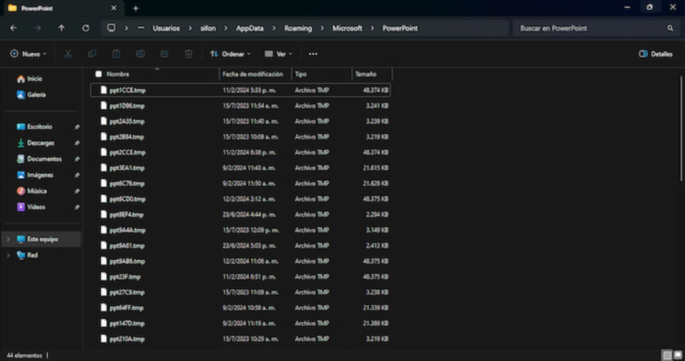685x361 pixels.
Task: Toggle the Detalles pane
Action: tap(656, 54)
